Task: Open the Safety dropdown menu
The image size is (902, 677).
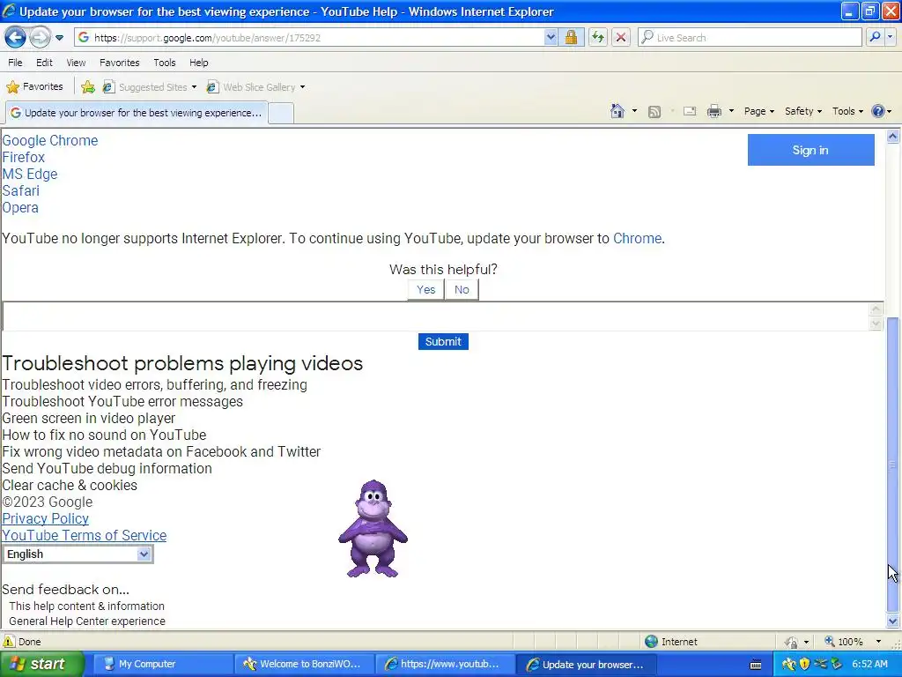Action: tap(803, 111)
